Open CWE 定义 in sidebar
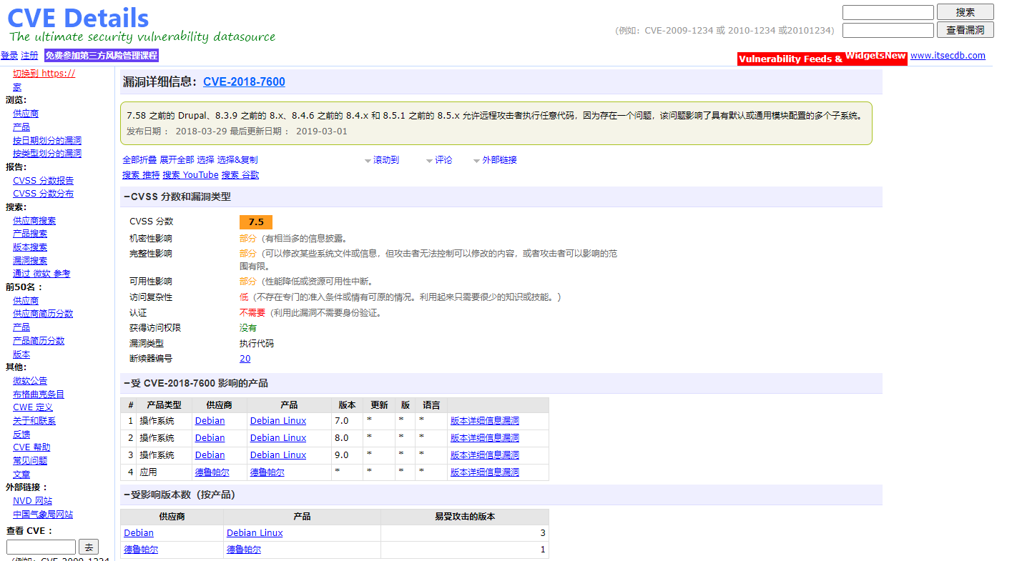Screen dimensions: 1017x561 click(x=32, y=407)
